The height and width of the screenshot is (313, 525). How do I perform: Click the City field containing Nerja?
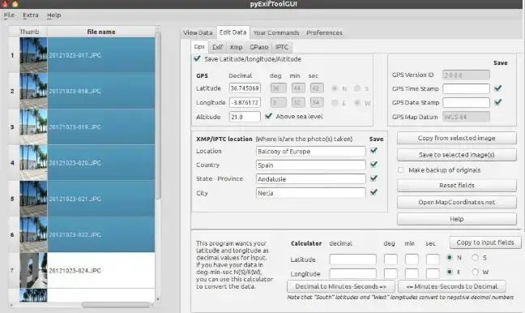coord(311,193)
